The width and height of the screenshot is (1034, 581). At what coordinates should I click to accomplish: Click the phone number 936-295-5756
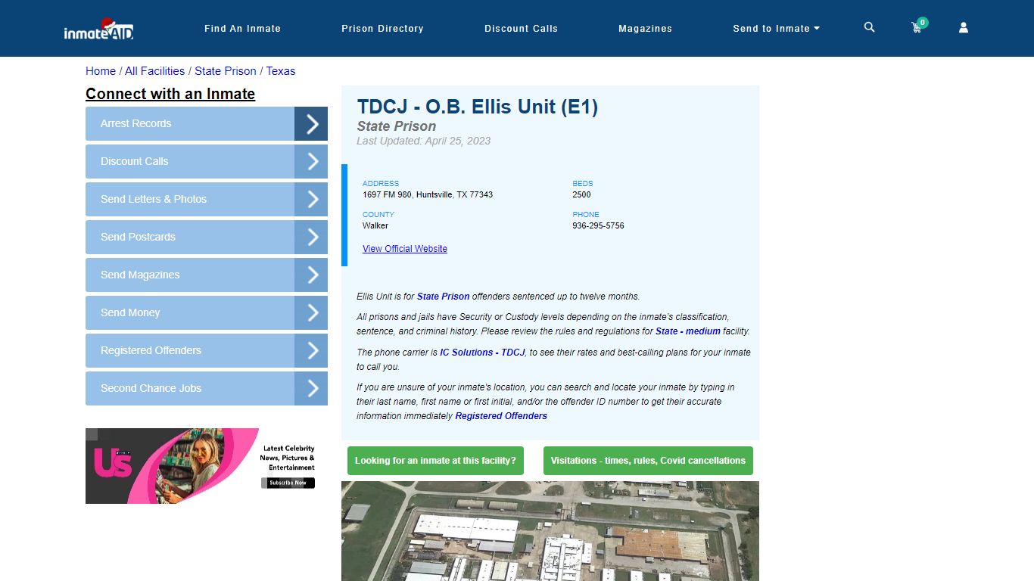pyautogui.click(x=598, y=225)
